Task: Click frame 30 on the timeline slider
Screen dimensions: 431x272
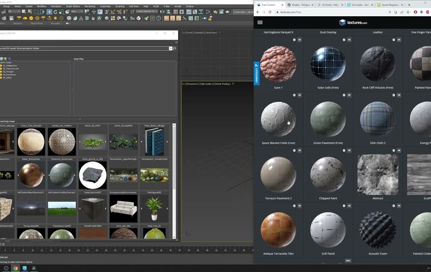Action: pos(124,249)
